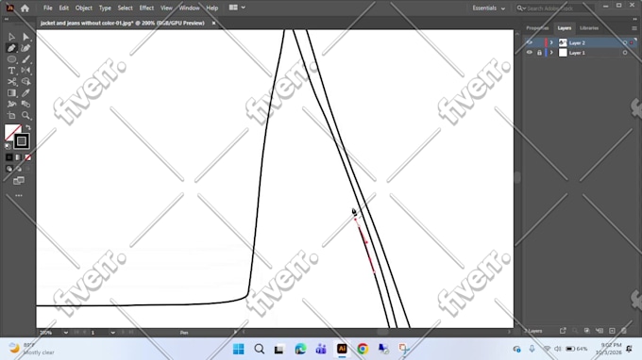Create a new layer
Image resolution: width=642 pixels, height=360 pixels.
click(x=612, y=331)
